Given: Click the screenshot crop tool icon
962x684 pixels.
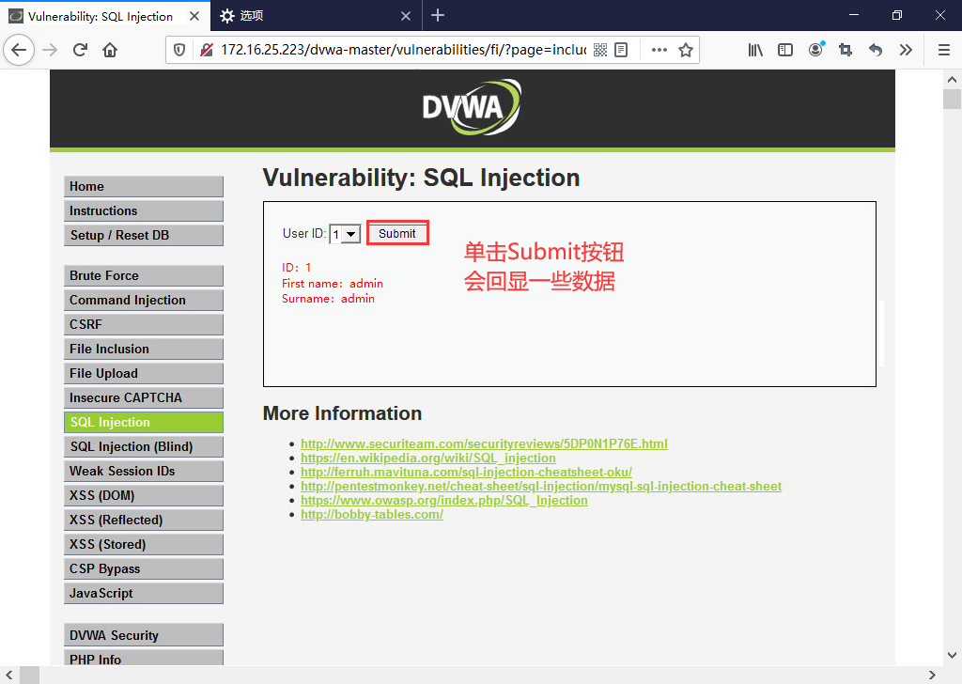Looking at the screenshot, I should pos(846,50).
